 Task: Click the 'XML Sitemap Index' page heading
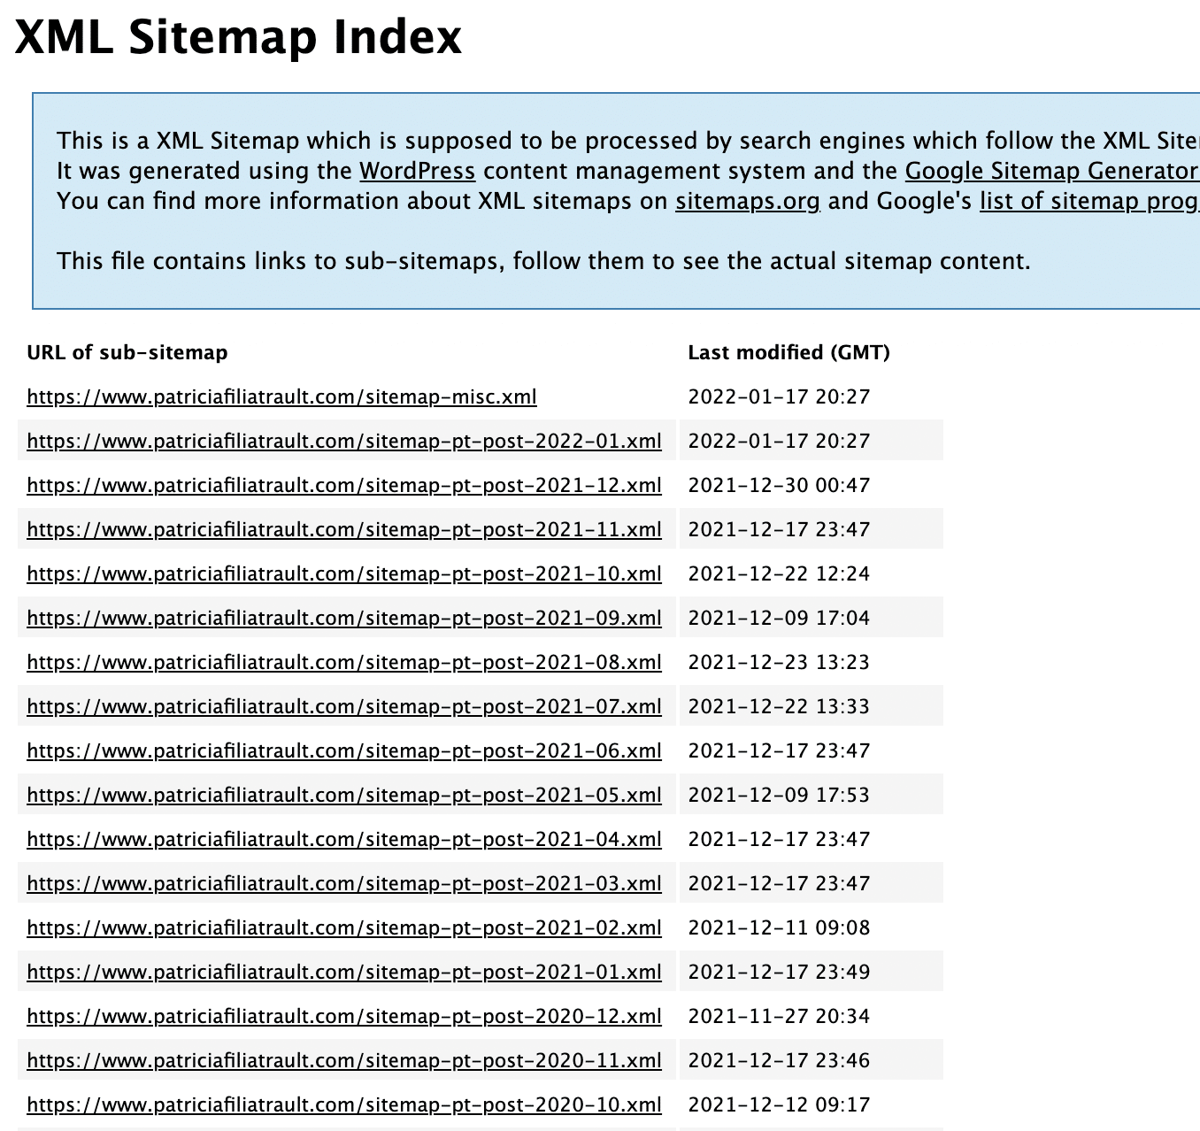point(239,37)
